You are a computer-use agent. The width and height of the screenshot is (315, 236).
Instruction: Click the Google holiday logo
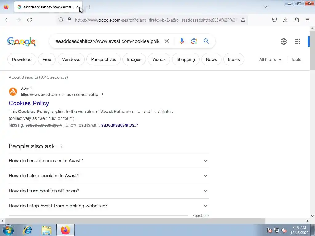point(22,41)
